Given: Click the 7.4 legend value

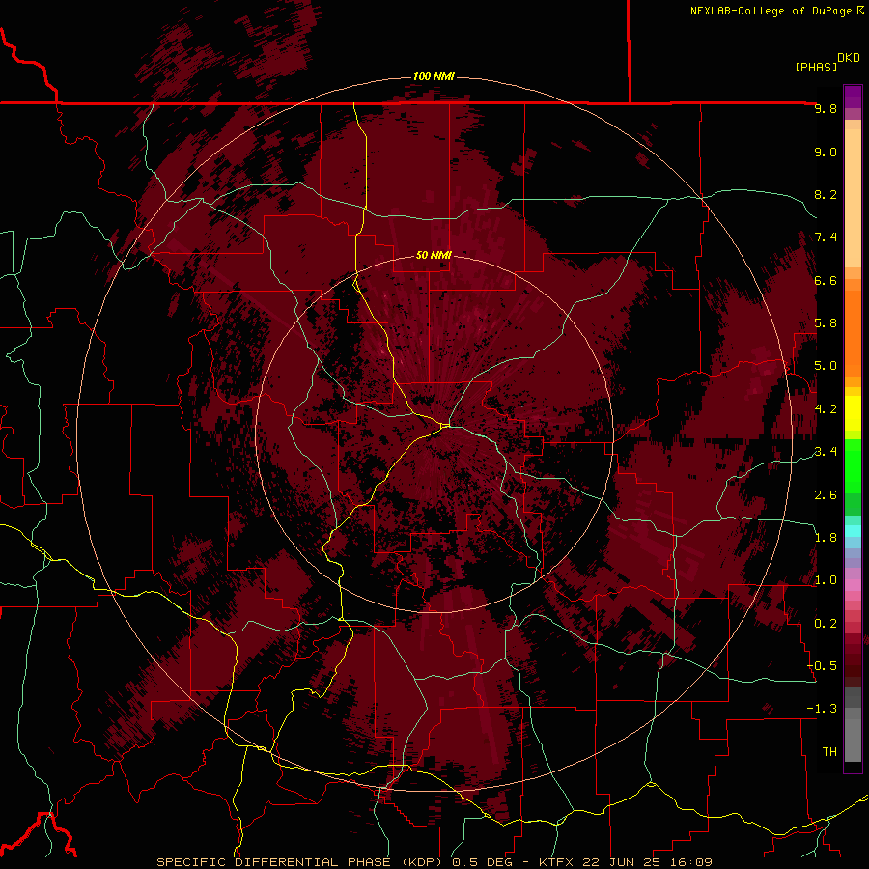Looking at the screenshot, I should pyautogui.click(x=826, y=238).
